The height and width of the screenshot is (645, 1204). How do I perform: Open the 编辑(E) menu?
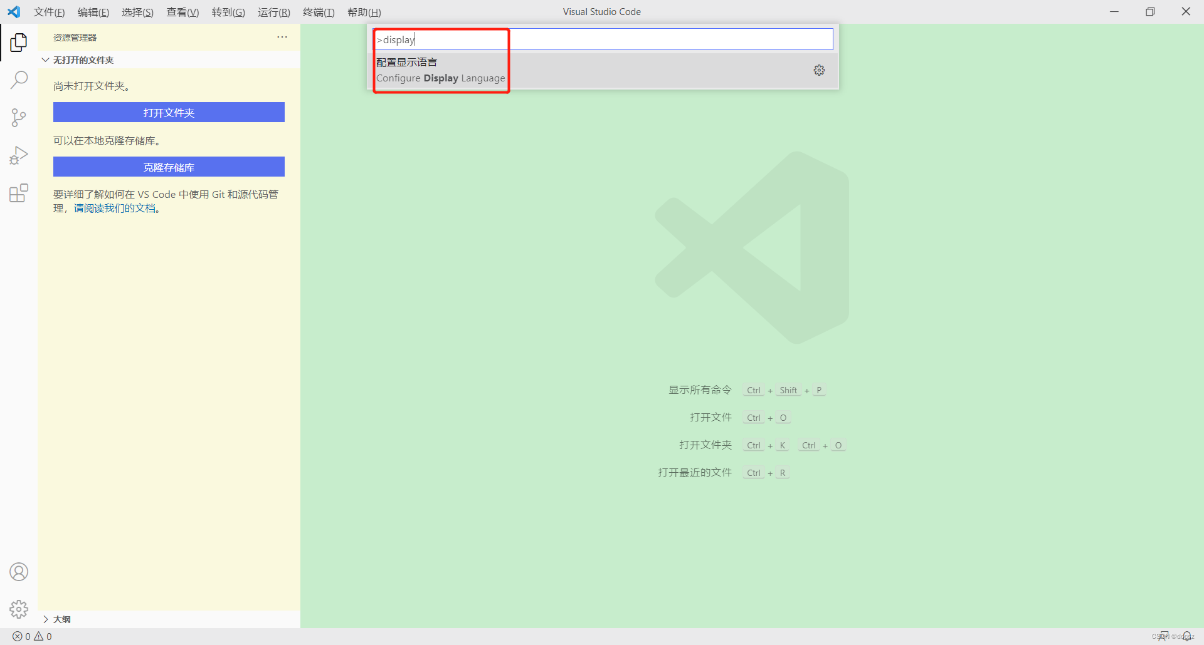[x=93, y=13]
